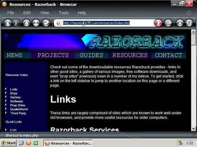Open the Windows Start button

click(x=9, y=143)
